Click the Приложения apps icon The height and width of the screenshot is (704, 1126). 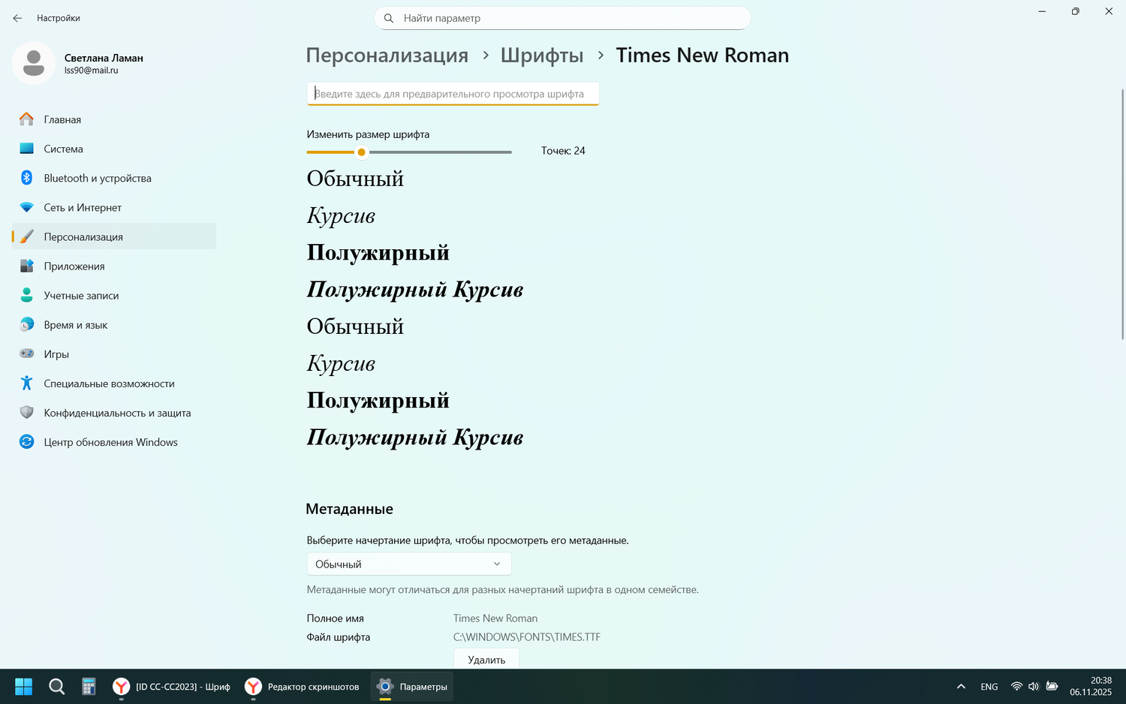(26, 266)
